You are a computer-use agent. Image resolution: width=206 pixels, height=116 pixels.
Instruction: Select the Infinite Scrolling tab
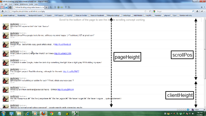(28, 7)
